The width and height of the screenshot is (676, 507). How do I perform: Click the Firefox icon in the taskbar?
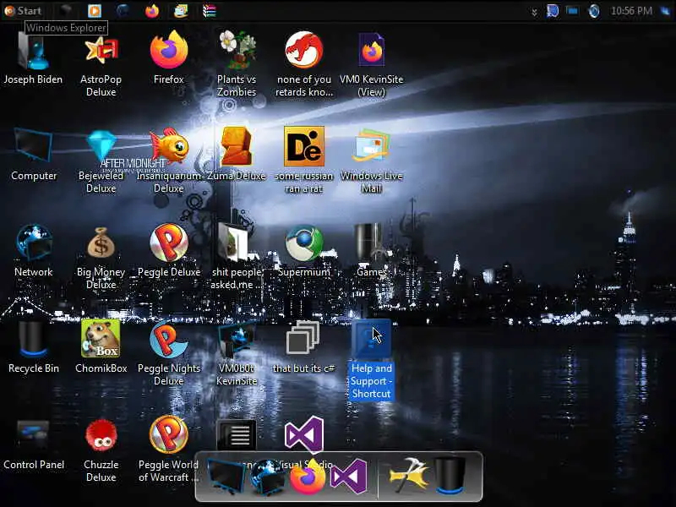[152, 11]
